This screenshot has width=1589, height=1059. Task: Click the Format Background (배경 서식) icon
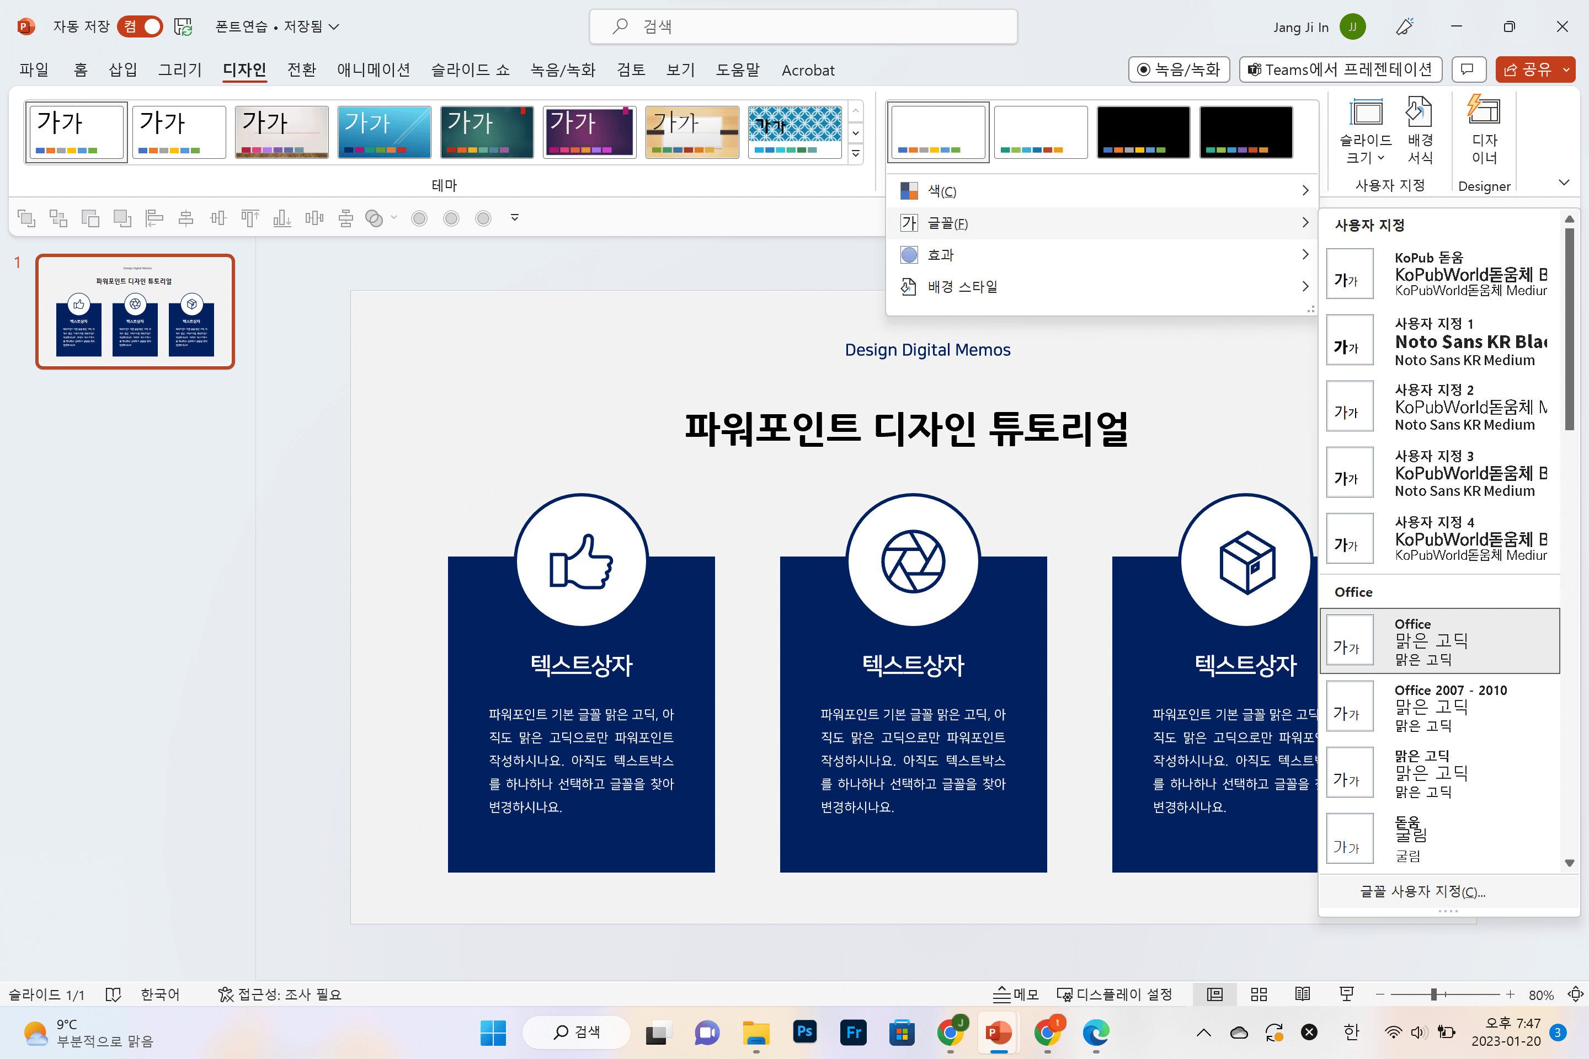(x=1419, y=130)
